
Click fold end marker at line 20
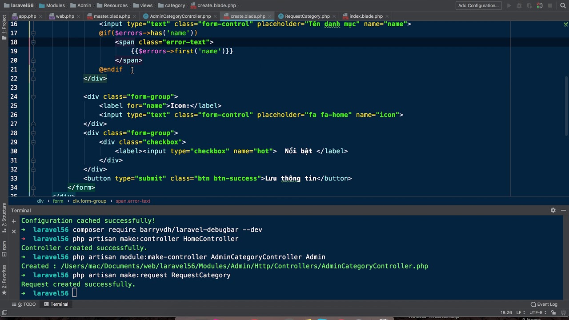tap(33, 60)
